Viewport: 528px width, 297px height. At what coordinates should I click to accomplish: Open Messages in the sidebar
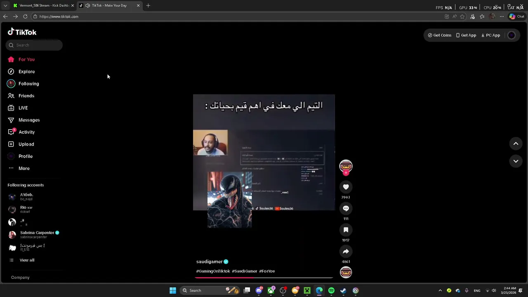[x=24, y=120]
